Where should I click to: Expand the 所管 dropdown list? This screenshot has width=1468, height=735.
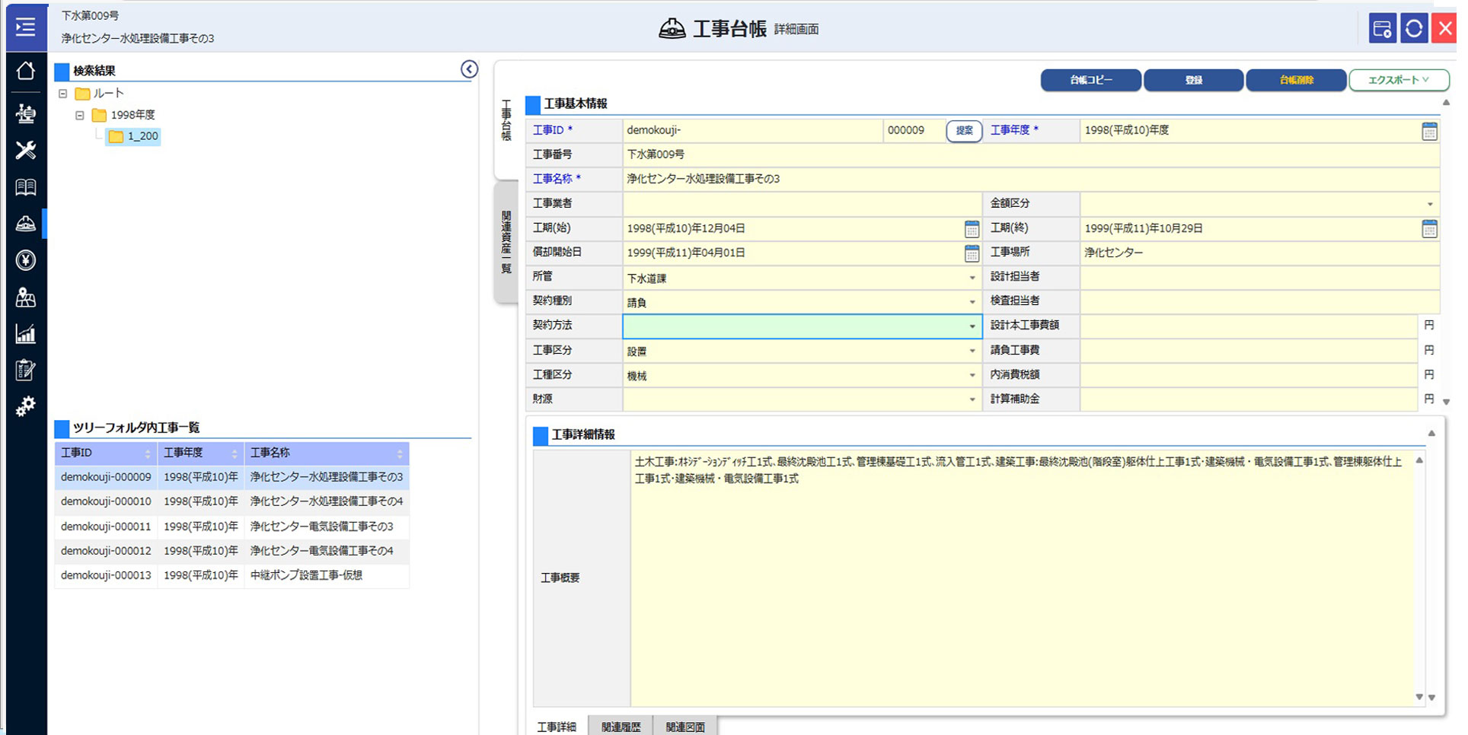coord(972,278)
